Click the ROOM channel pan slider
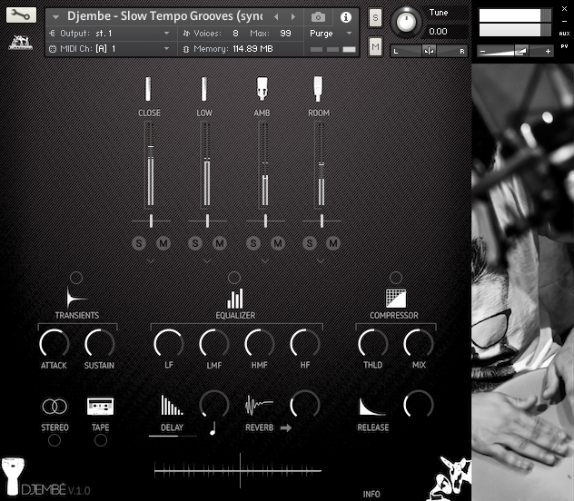Image resolution: width=574 pixels, height=501 pixels. (322, 221)
